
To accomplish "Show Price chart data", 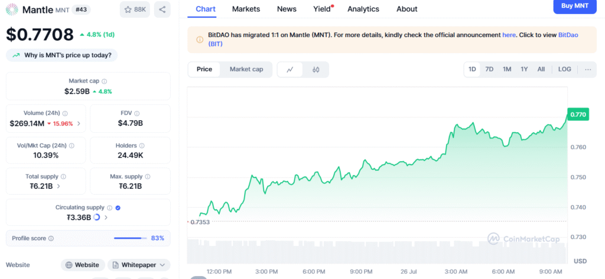I will [204, 70].
